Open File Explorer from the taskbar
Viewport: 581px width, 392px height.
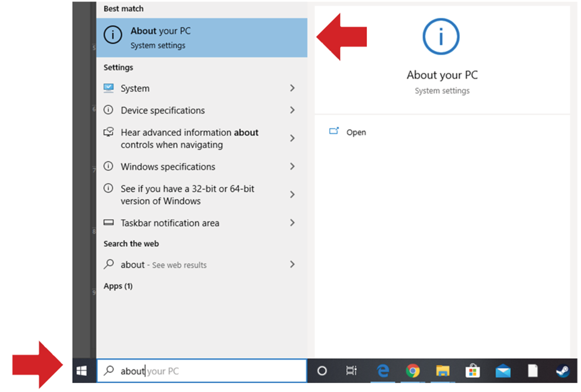pyautogui.click(x=443, y=371)
